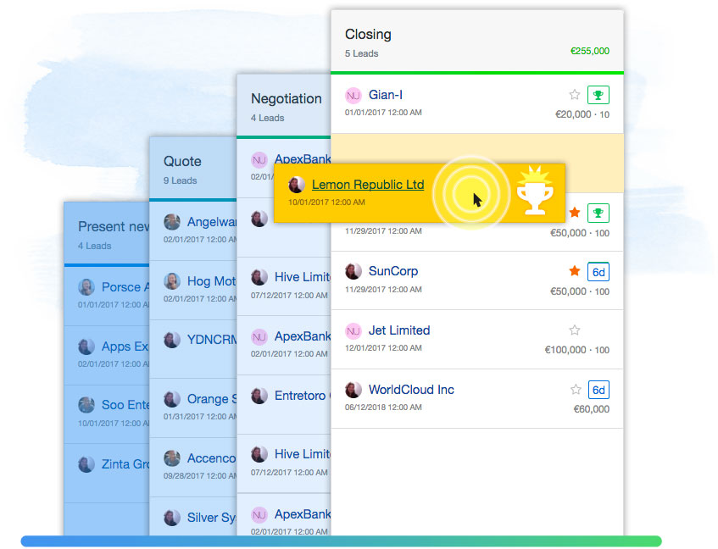Viewport: 718px width, 549px height.
Task: Select the Negotiation stage column header
Action: coord(286,98)
